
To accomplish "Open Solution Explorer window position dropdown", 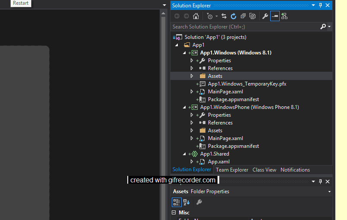I will point(313,5).
